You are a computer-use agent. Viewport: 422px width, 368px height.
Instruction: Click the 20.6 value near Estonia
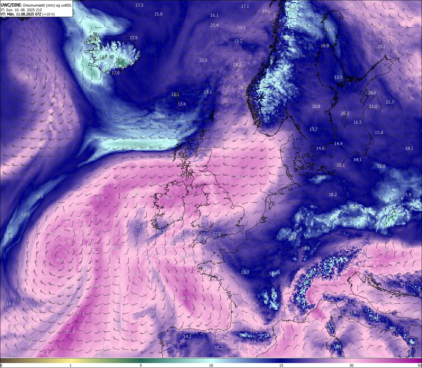coord(372,93)
